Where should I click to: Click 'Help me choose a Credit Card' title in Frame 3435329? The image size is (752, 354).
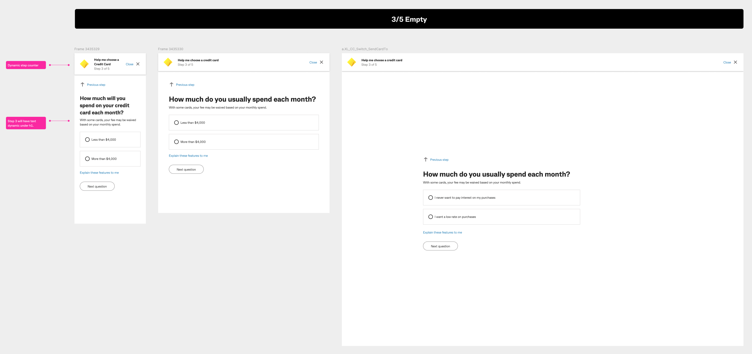coord(106,62)
